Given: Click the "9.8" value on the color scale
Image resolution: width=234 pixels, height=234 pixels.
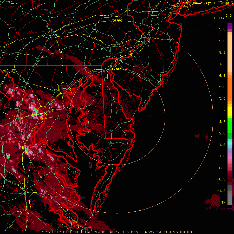Looking at the screenshot, I should pos(222,29).
